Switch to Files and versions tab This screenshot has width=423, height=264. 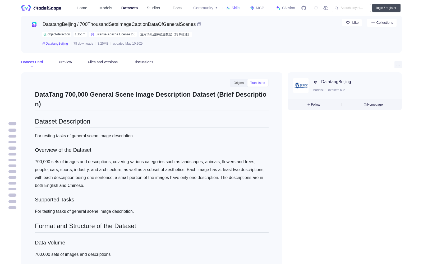103,62
